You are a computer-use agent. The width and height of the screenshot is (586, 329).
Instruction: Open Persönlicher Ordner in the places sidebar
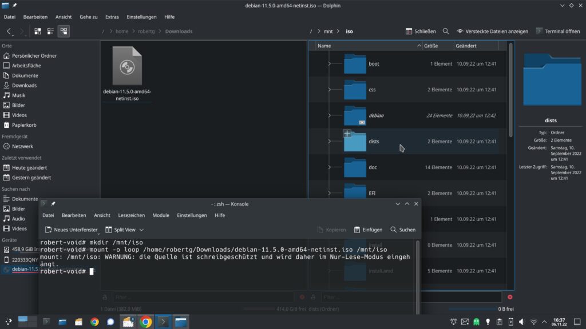tap(30, 55)
